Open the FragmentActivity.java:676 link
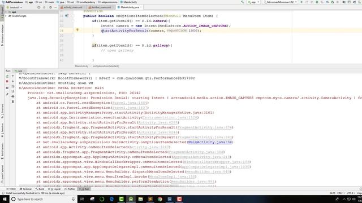This screenshot has width=362, height=203. tap(205, 127)
